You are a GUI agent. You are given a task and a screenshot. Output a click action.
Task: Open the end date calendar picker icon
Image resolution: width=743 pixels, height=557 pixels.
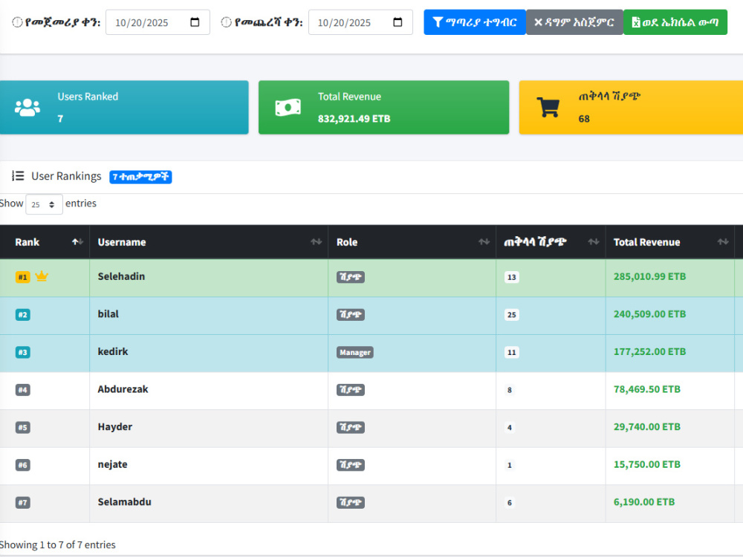point(398,22)
